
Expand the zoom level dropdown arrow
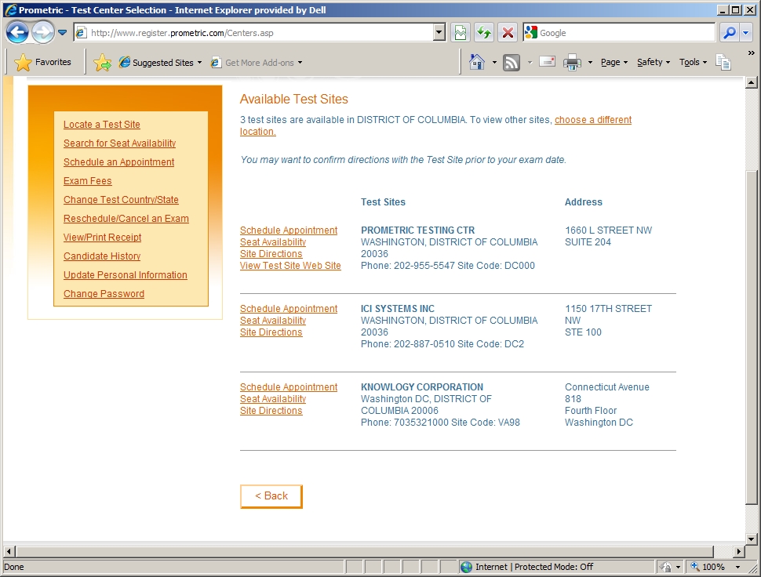pyautogui.click(x=737, y=567)
